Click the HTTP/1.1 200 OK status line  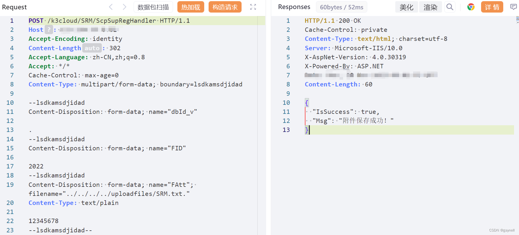(x=333, y=21)
